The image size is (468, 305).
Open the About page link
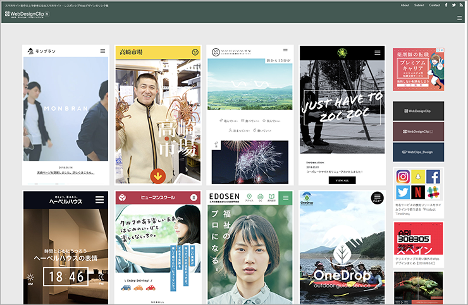tap(405, 5)
